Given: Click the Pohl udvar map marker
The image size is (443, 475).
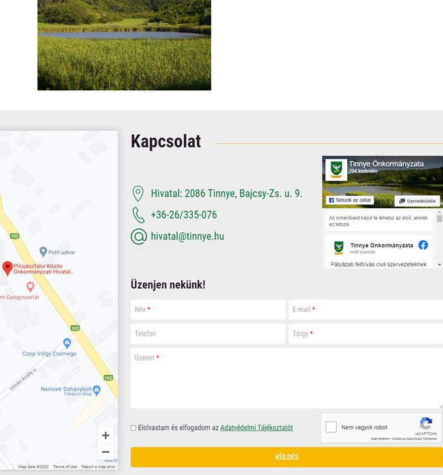Looking at the screenshot, I should tap(43, 251).
